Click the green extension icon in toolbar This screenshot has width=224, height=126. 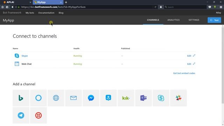pos(215,7)
